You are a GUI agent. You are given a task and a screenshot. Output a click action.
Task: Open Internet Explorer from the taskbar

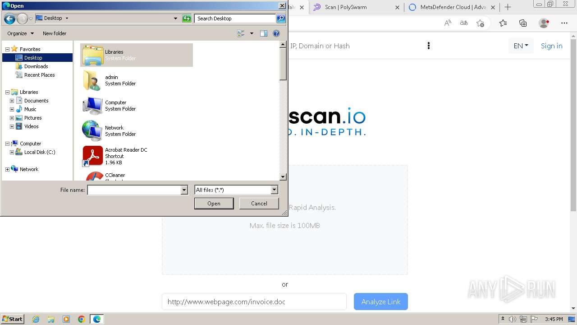coord(36,319)
